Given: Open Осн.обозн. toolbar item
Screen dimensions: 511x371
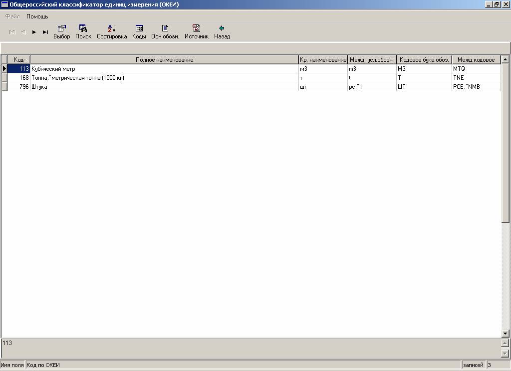Looking at the screenshot, I should pos(165,32).
